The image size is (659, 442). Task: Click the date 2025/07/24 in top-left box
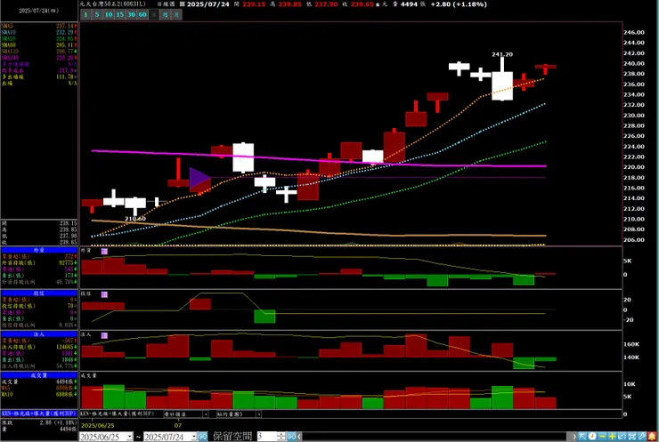click(x=38, y=11)
